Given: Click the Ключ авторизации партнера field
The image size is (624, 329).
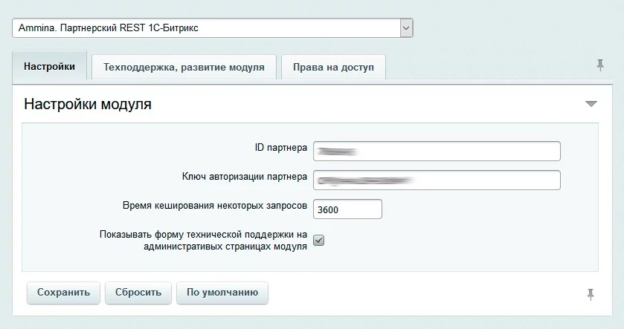Looking at the screenshot, I should (x=437, y=180).
